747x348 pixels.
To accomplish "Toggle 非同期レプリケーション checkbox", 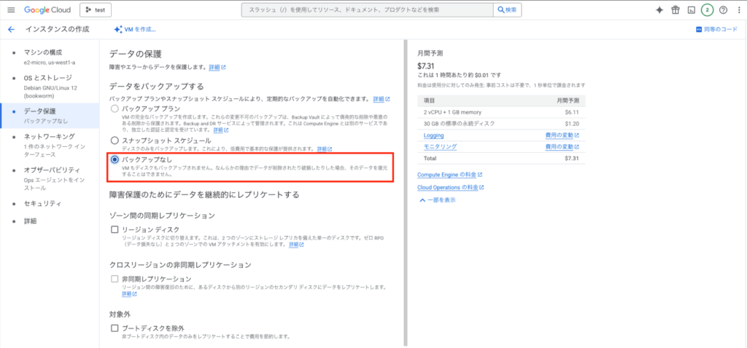I will click(115, 279).
